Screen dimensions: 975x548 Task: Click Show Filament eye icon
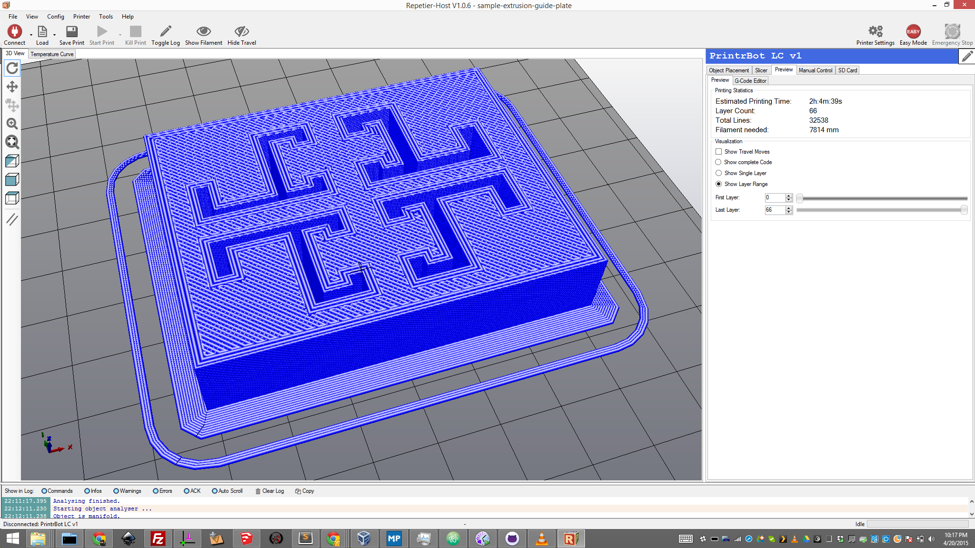203,32
